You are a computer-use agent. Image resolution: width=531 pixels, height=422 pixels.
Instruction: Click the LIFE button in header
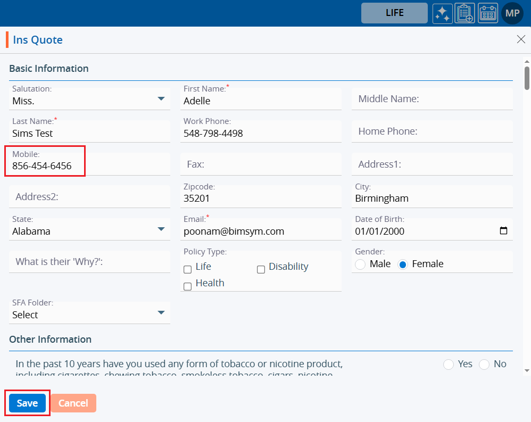click(394, 13)
